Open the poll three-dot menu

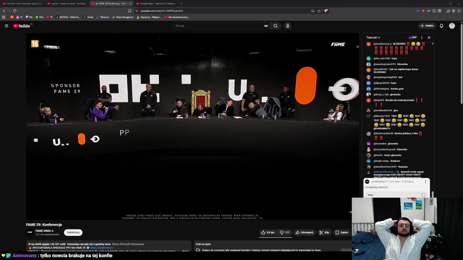(425, 182)
